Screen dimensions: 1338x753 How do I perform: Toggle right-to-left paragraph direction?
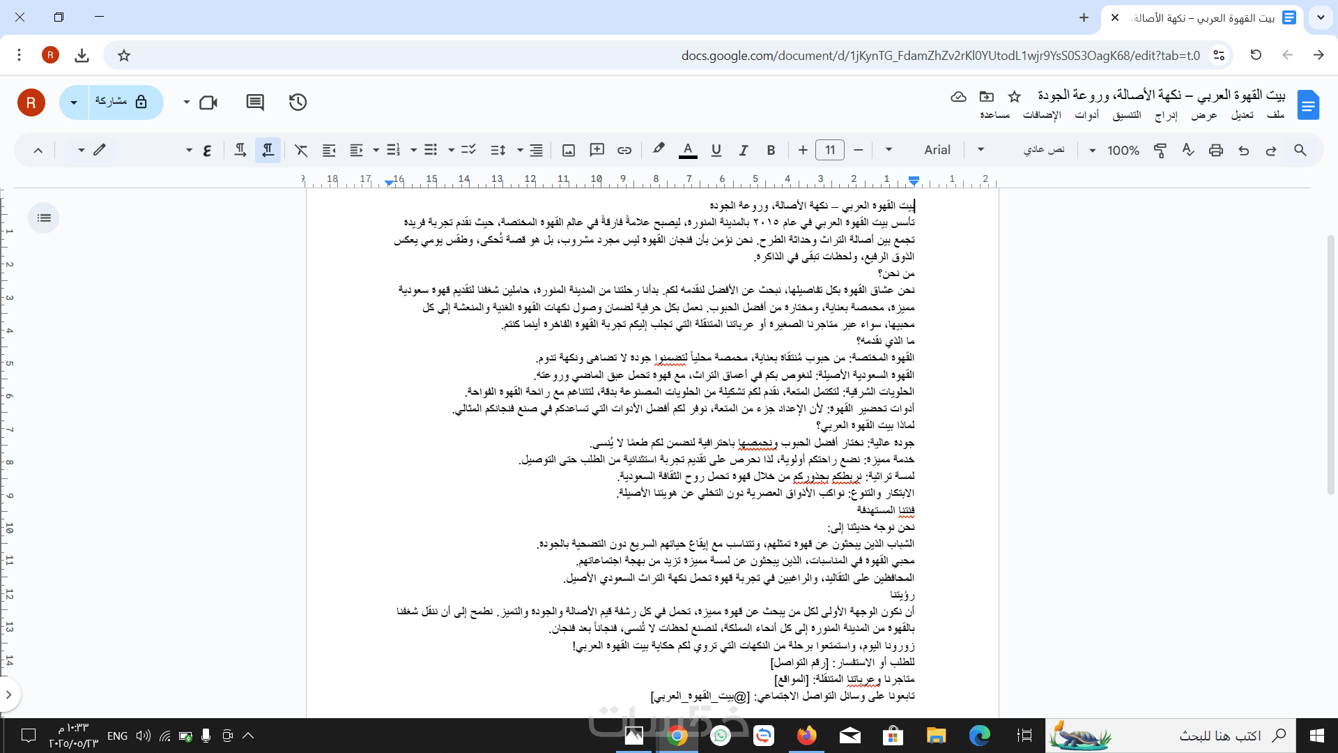pos(268,150)
